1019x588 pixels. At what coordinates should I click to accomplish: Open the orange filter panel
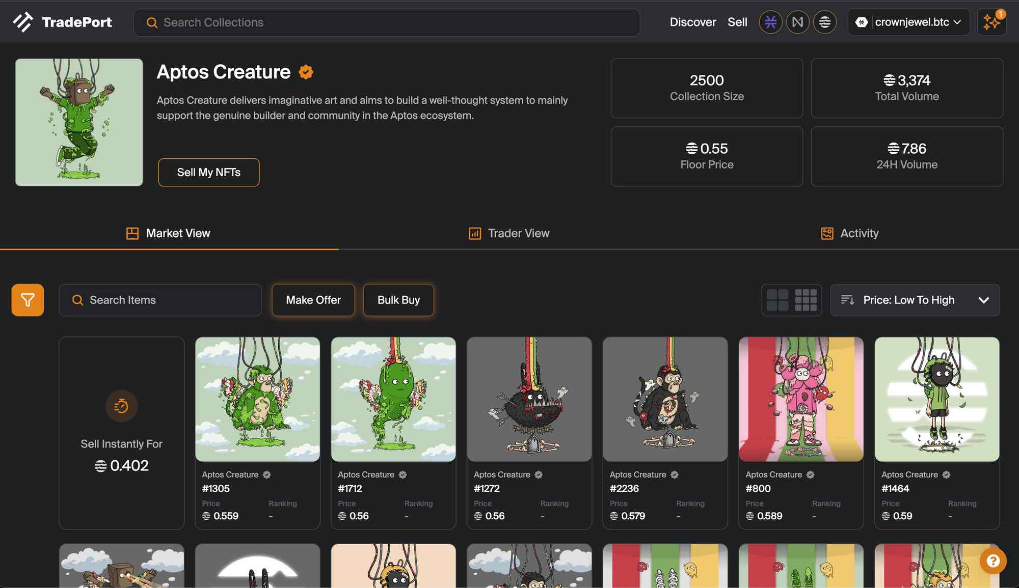pos(28,300)
